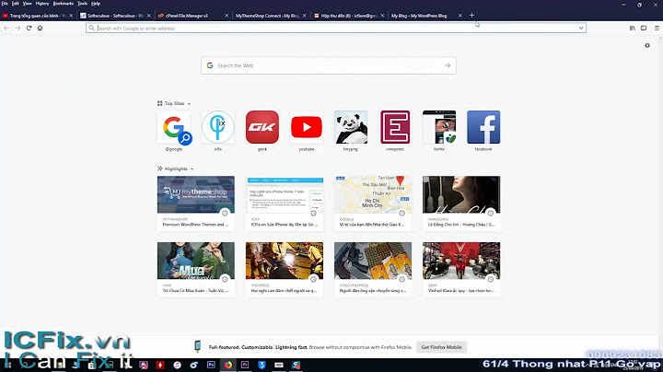This screenshot has width=663, height=372.
Task: Reload the current page
Action: point(29,28)
